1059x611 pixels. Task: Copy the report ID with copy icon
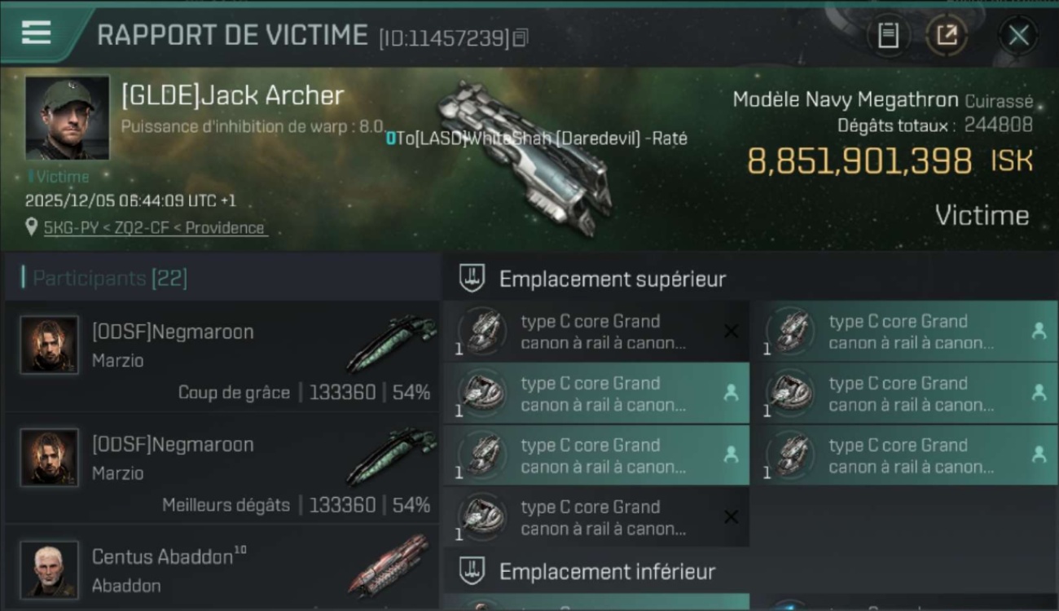[x=521, y=37]
